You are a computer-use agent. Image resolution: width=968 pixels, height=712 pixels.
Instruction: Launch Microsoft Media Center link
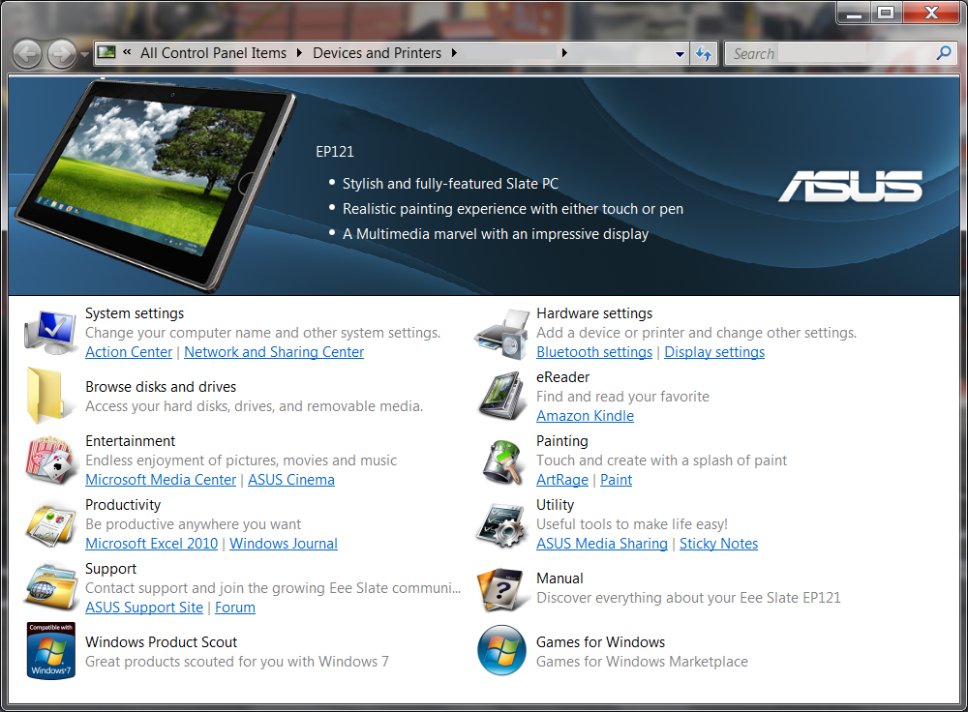pyautogui.click(x=161, y=480)
